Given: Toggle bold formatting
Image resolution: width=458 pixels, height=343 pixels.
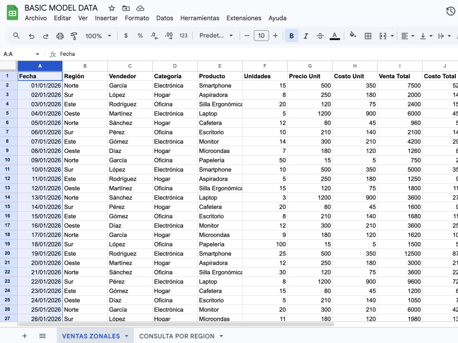Looking at the screenshot, I should point(291,36).
